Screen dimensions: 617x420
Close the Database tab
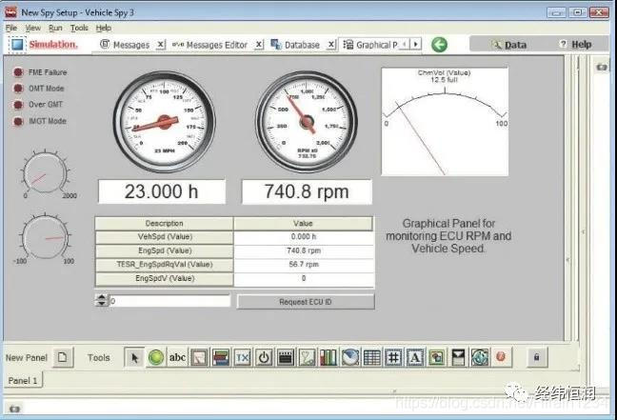click(x=331, y=45)
